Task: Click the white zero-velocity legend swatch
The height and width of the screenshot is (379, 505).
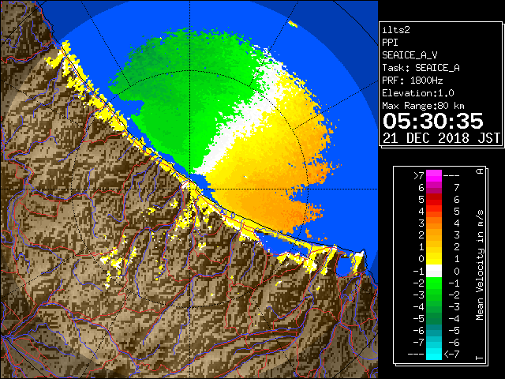Action: (x=434, y=271)
